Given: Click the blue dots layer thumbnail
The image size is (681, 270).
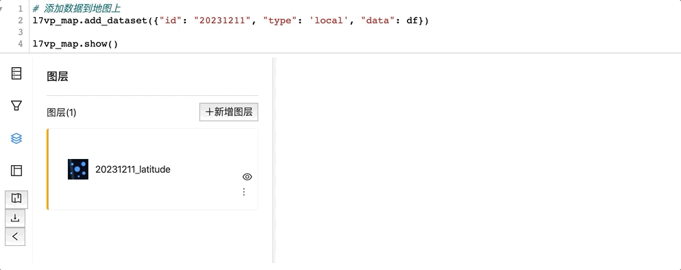Looking at the screenshot, I should (x=78, y=169).
